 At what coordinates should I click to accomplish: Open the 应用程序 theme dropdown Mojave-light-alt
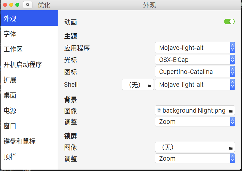point(195,48)
